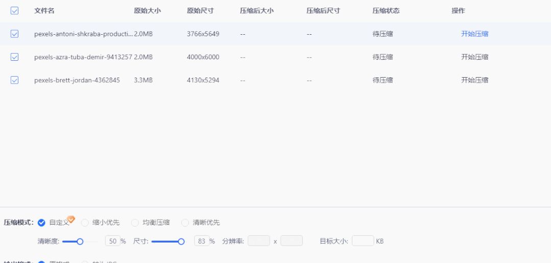Click the 尺寸 percent field showing 83

[x=202, y=241]
